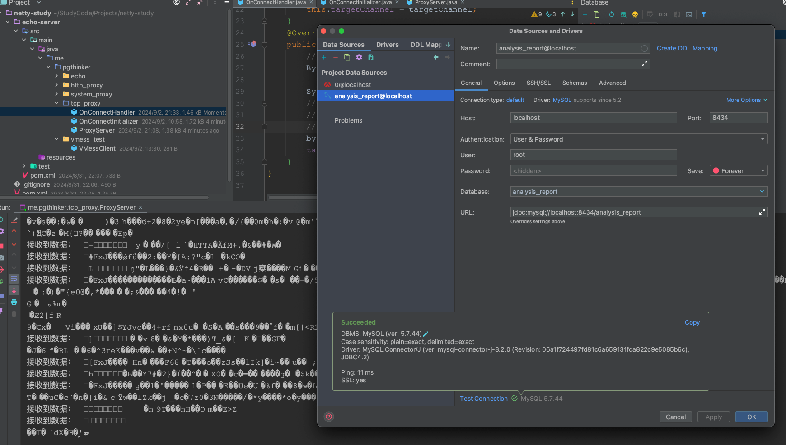Open the purple gear settings in dialog toolbar
Viewport: 786px width, 445px height.
click(359, 57)
